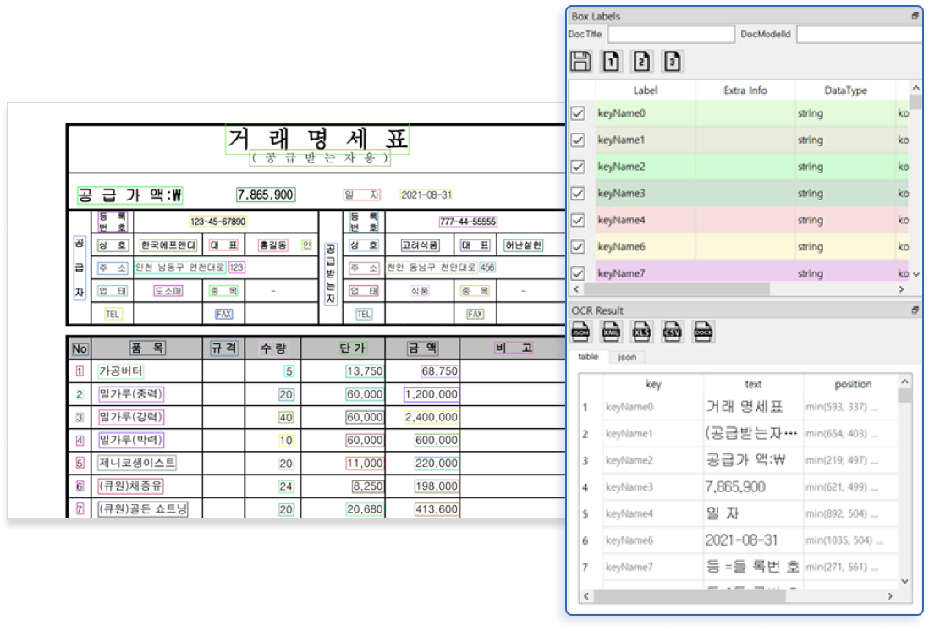929x631 pixels.
Task: Toggle the keyName3 row checkbox
Action: coord(579,193)
